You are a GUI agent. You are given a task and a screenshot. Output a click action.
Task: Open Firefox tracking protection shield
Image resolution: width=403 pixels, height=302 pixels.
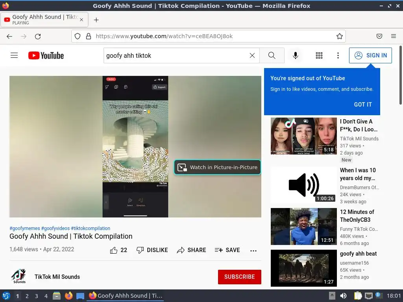pos(78,36)
